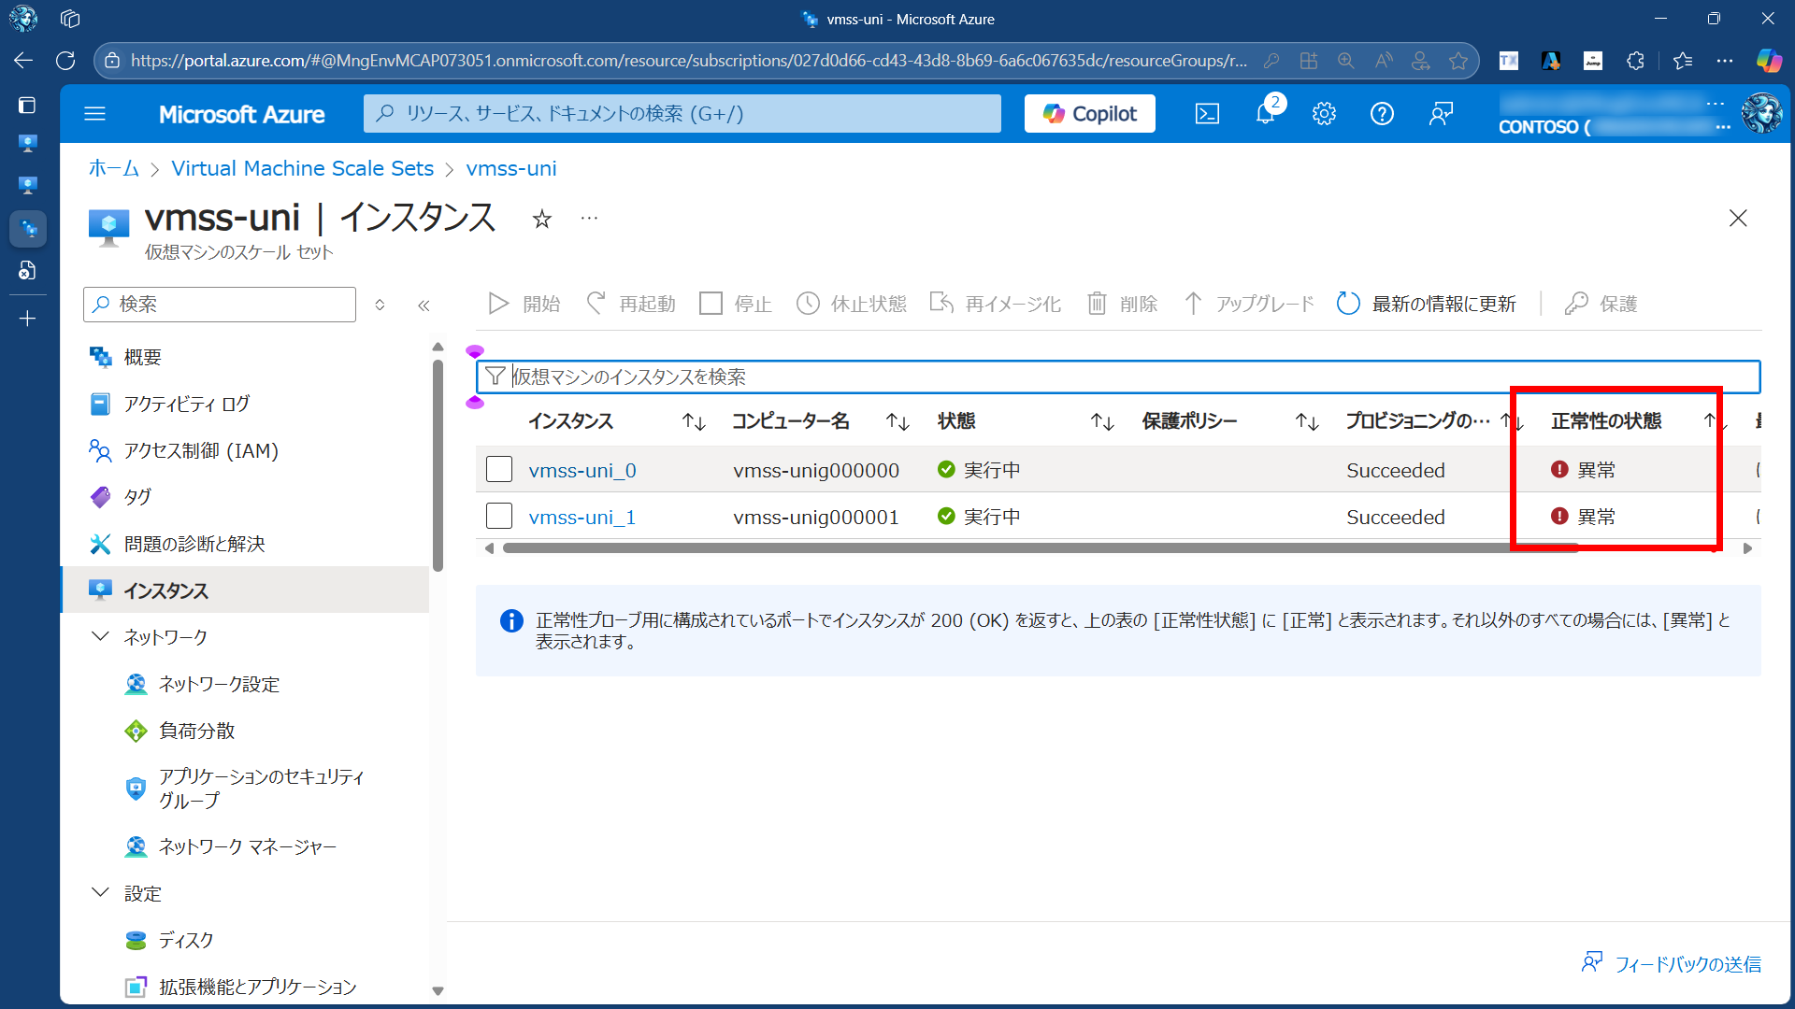Image resolution: width=1795 pixels, height=1009 pixels.
Task: Select the vmss-uni_0 checkbox
Action: tap(499, 469)
